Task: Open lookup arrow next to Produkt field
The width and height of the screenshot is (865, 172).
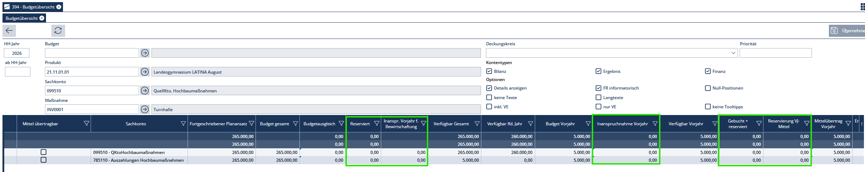Action: pos(145,72)
